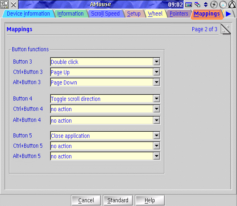The width and height of the screenshot is (237, 206).
Task: Open the Alt+Button 4 dropdown arrow
Action: [x=157, y=120]
